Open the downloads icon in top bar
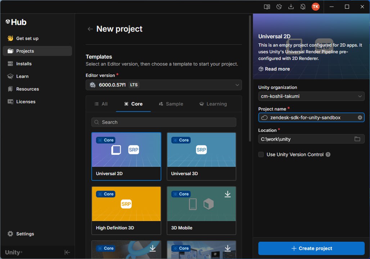370x259 pixels. [x=291, y=6]
